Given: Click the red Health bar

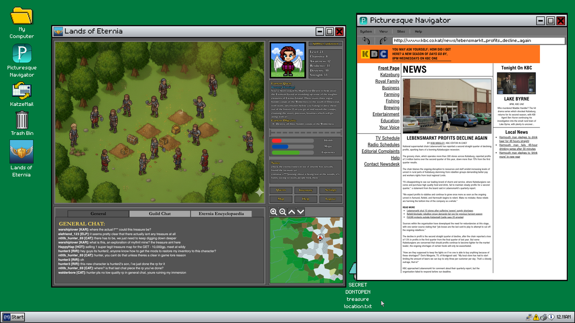Looking at the screenshot, I should tap(292, 140).
